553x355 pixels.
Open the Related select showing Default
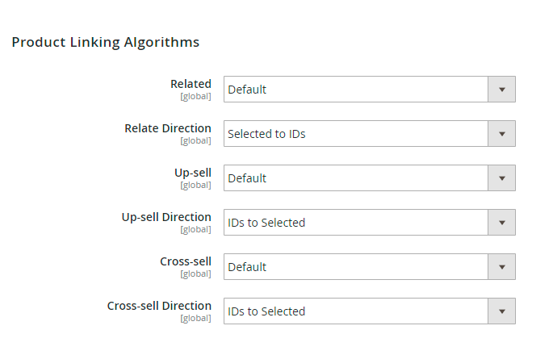click(x=355, y=90)
